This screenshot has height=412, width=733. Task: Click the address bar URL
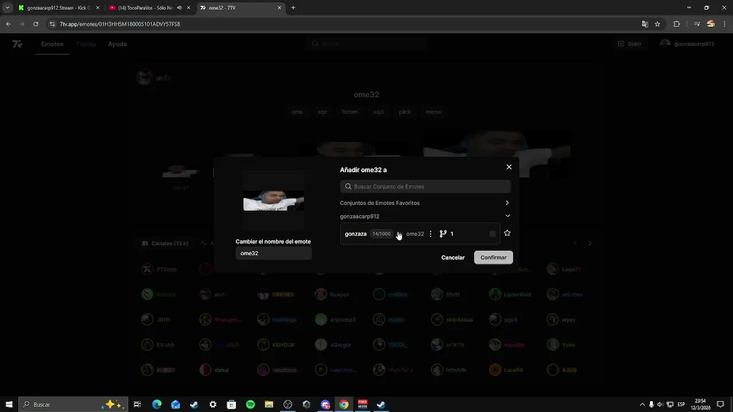coord(120,24)
